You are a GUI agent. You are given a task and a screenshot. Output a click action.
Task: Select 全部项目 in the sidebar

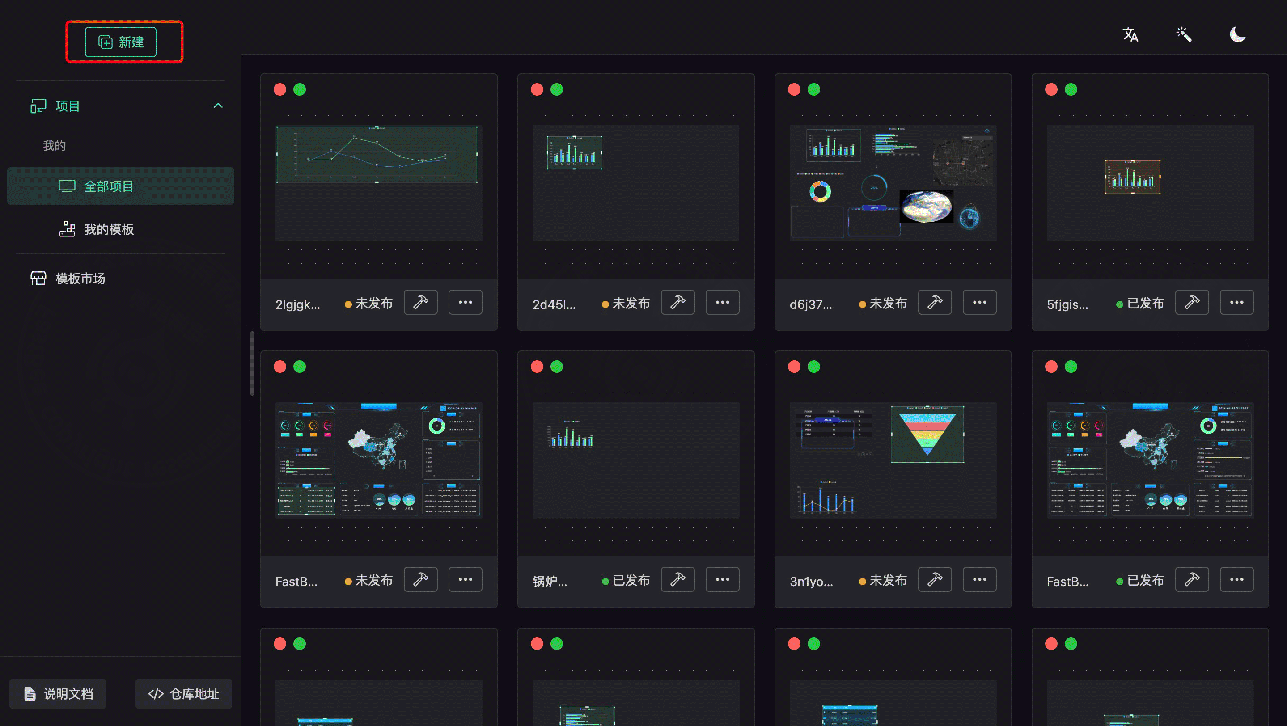[120, 186]
